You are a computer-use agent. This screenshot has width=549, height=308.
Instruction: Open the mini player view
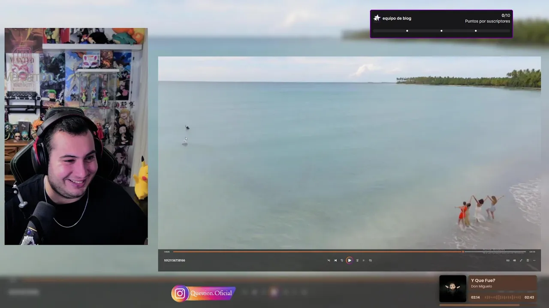528,260
